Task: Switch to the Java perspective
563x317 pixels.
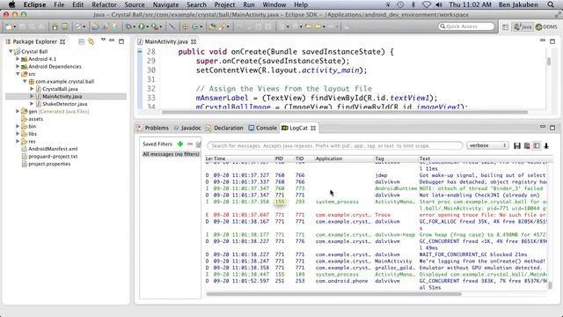Action: tap(523, 27)
